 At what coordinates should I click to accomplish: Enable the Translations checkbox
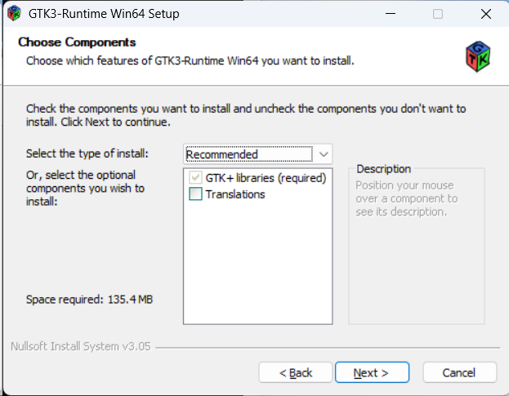pyautogui.click(x=195, y=194)
